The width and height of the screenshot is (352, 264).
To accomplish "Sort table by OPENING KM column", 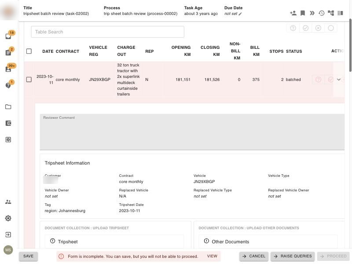I will pos(181,51).
